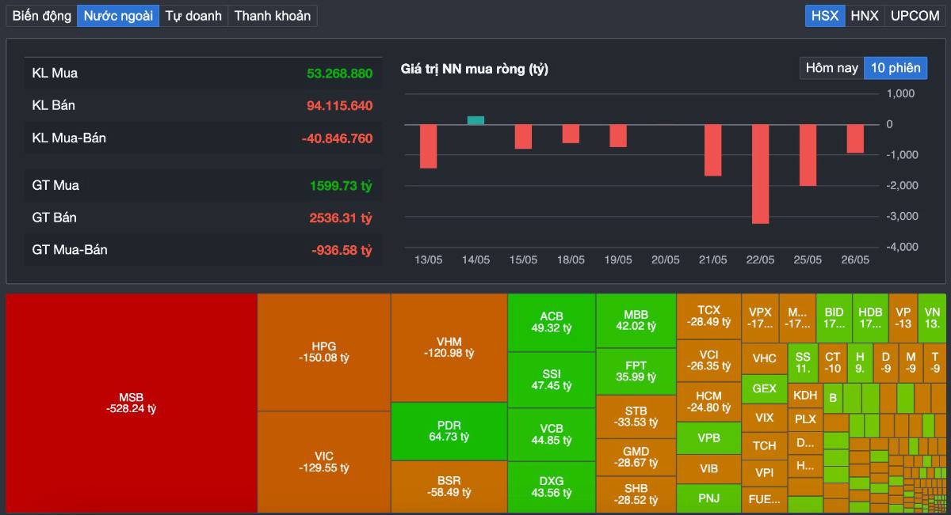951x515 pixels.
Task: Select the BSR -58.49 tỷ tile
Action: pyautogui.click(x=449, y=486)
